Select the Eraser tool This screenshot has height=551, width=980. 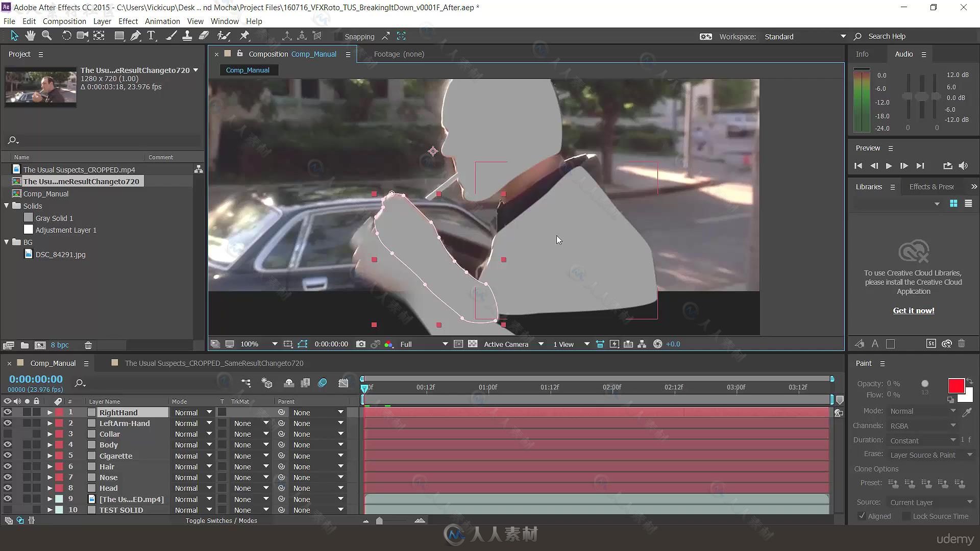(x=204, y=36)
